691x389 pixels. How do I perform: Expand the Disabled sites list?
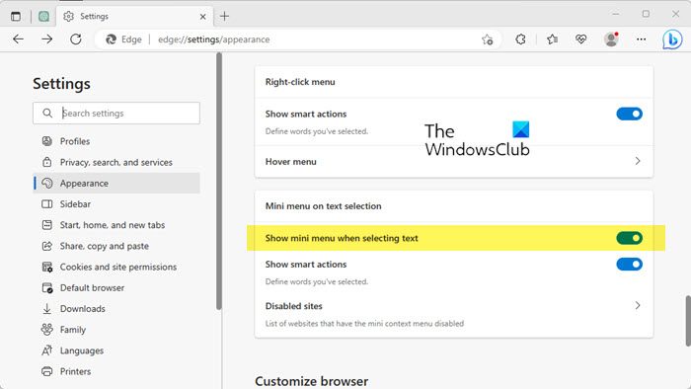coord(454,314)
